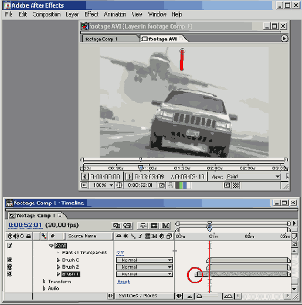Viewport: 302px width, 305px height.
Task: Click the 3D layer cube column icon
Action: coord(169,236)
